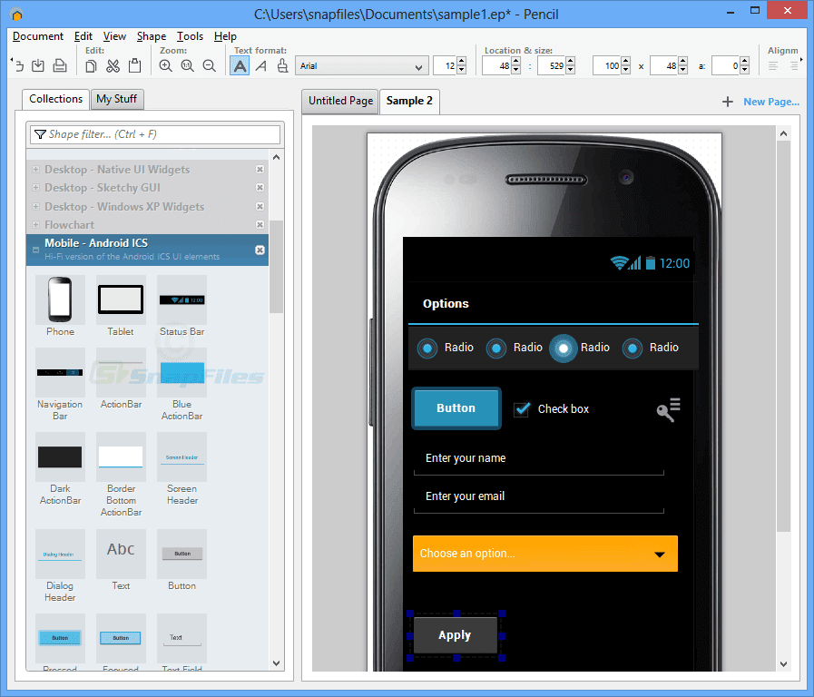This screenshot has height=697, width=814.
Task: Toggle italic text formatting
Action: point(260,65)
